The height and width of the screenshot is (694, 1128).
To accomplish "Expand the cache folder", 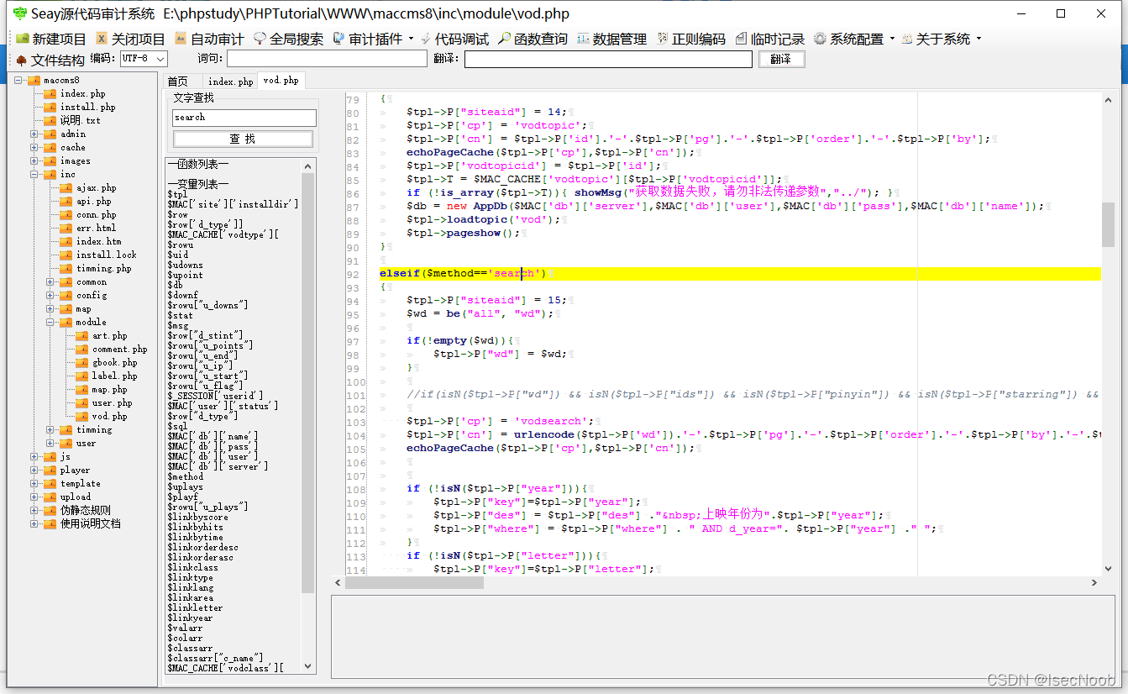I will tap(34, 147).
